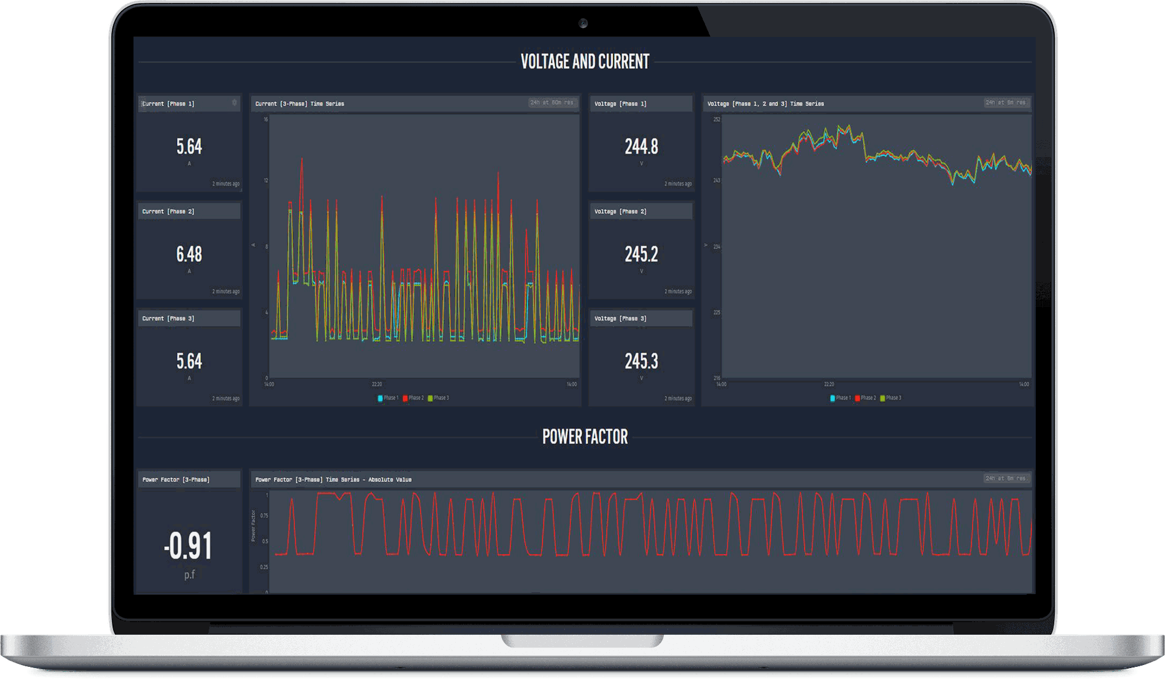The height and width of the screenshot is (679, 1165).
Task: Click the Voltage [Phase 3] widget panel
Action: point(641,358)
